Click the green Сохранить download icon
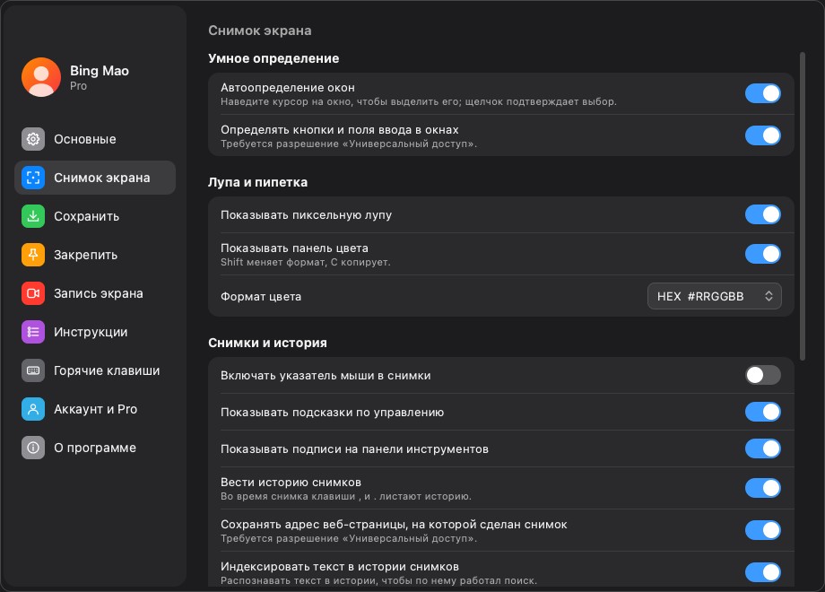Viewport: 825px width, 592px height. pos(33,216)
